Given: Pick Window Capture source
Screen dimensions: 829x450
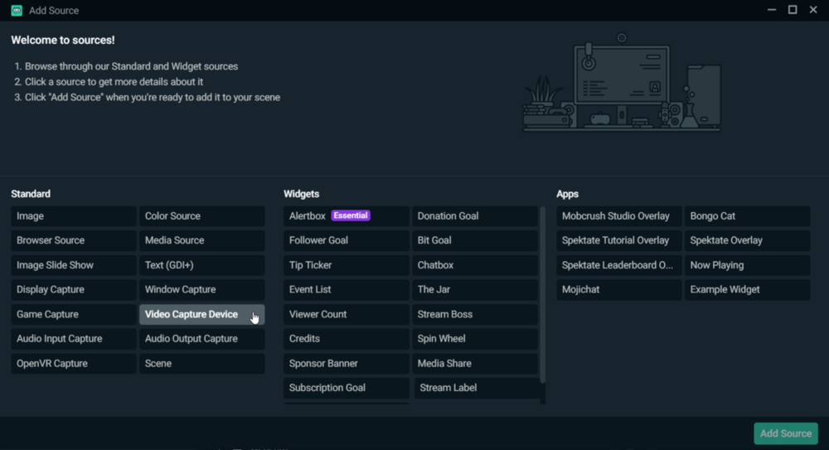Looking at the screenshot, I should [202, 289].
